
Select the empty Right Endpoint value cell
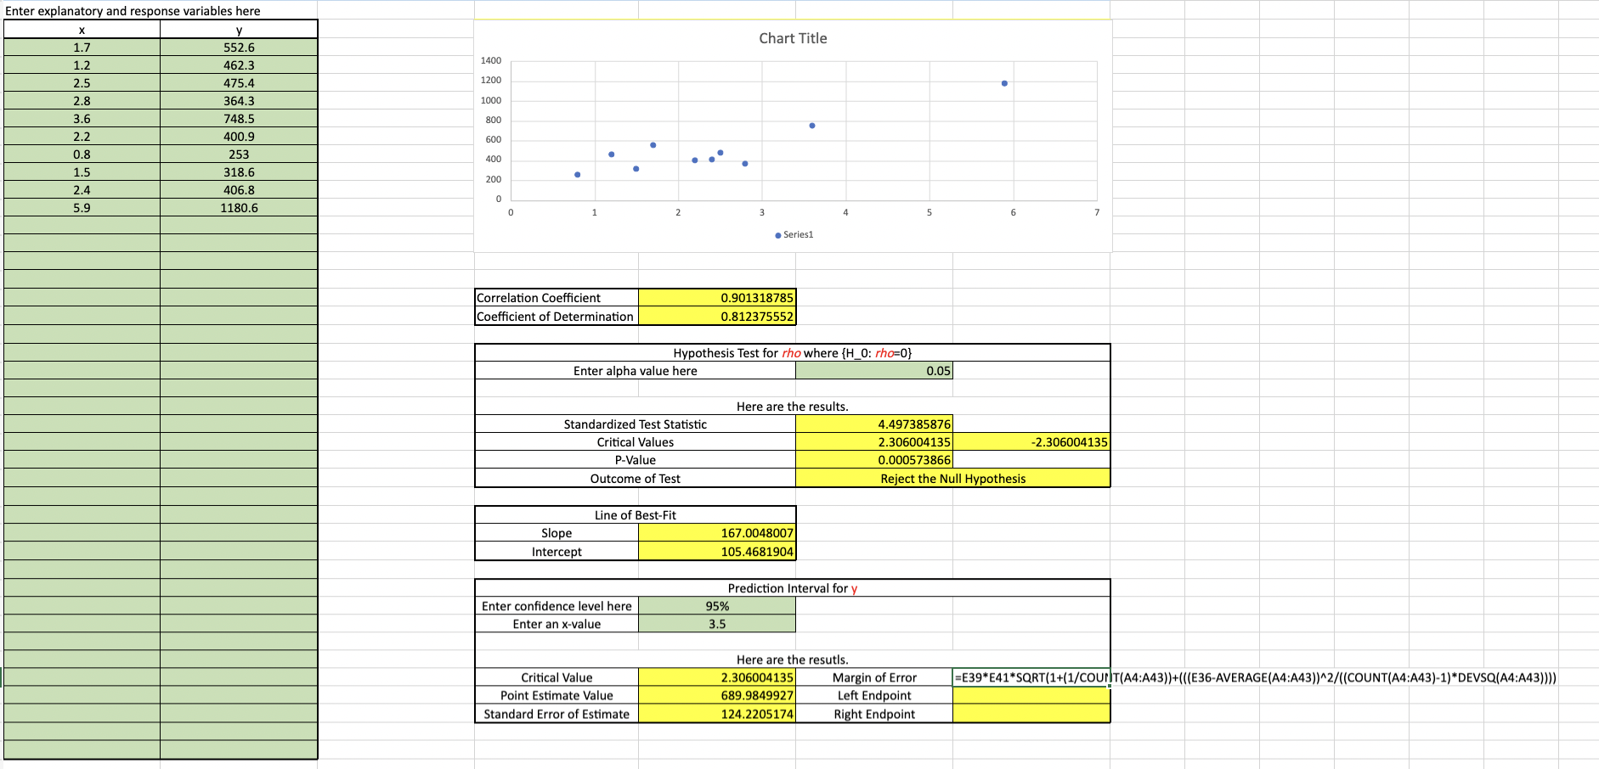[x=1031, y=714]
